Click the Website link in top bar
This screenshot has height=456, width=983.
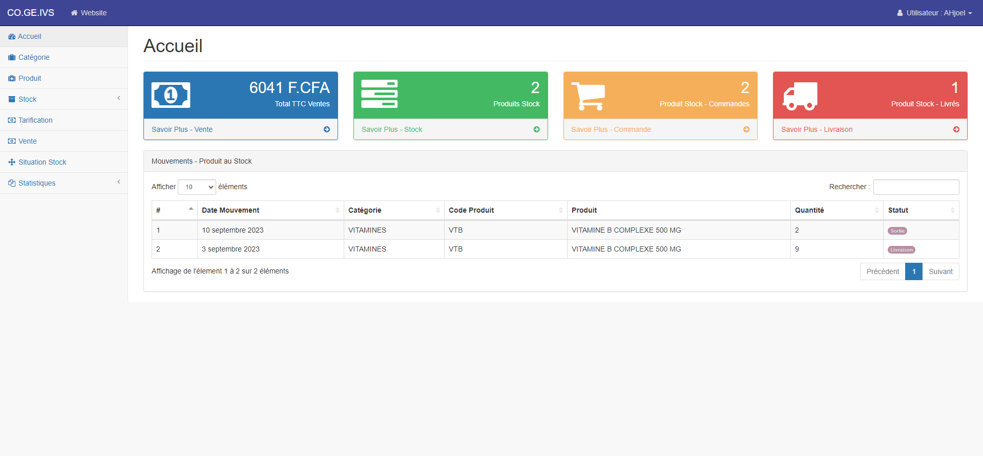point(89,13)
